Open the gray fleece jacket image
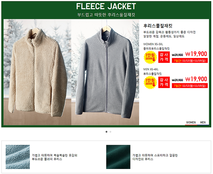The height and width of the screenshot is (174, 213). pyautogui.click(x=105, y=72)
